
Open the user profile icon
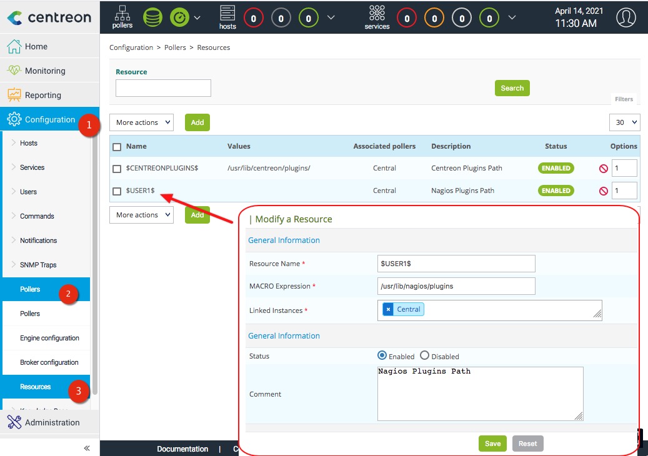tap(626, 17)
